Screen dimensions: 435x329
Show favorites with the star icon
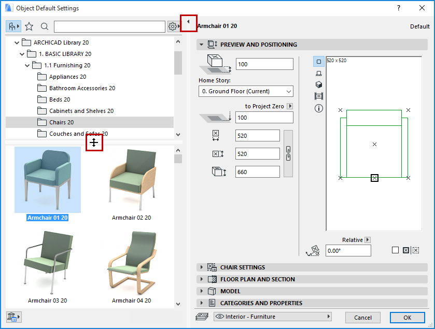pos(29,26)
